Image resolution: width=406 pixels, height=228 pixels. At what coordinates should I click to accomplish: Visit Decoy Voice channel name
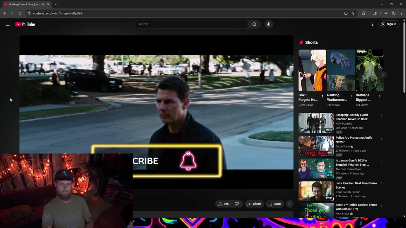pyautogui.click(x=343, y=147)
